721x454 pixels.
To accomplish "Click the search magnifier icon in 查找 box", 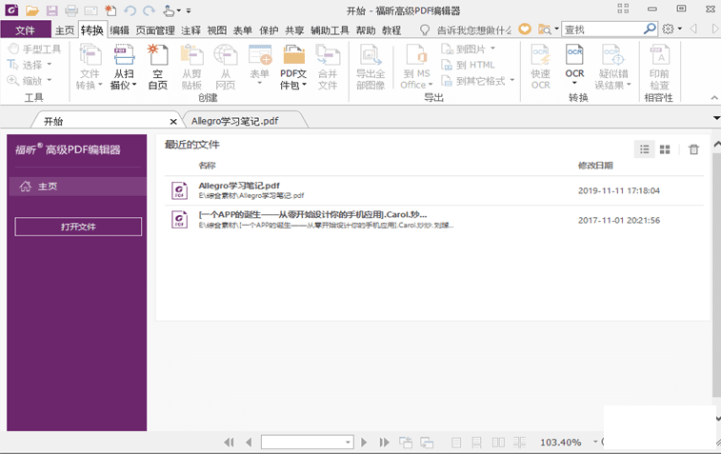I will click(x=650, y=29).
